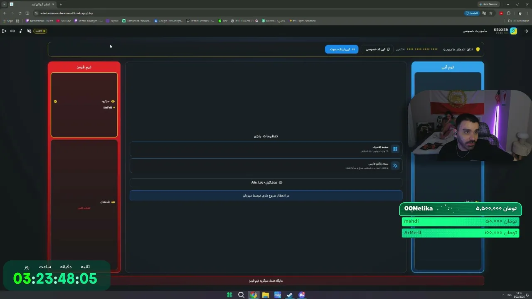This screenshot has height=299, width=532.
Task: Select the classic board setting row
Action: point(266,149)
